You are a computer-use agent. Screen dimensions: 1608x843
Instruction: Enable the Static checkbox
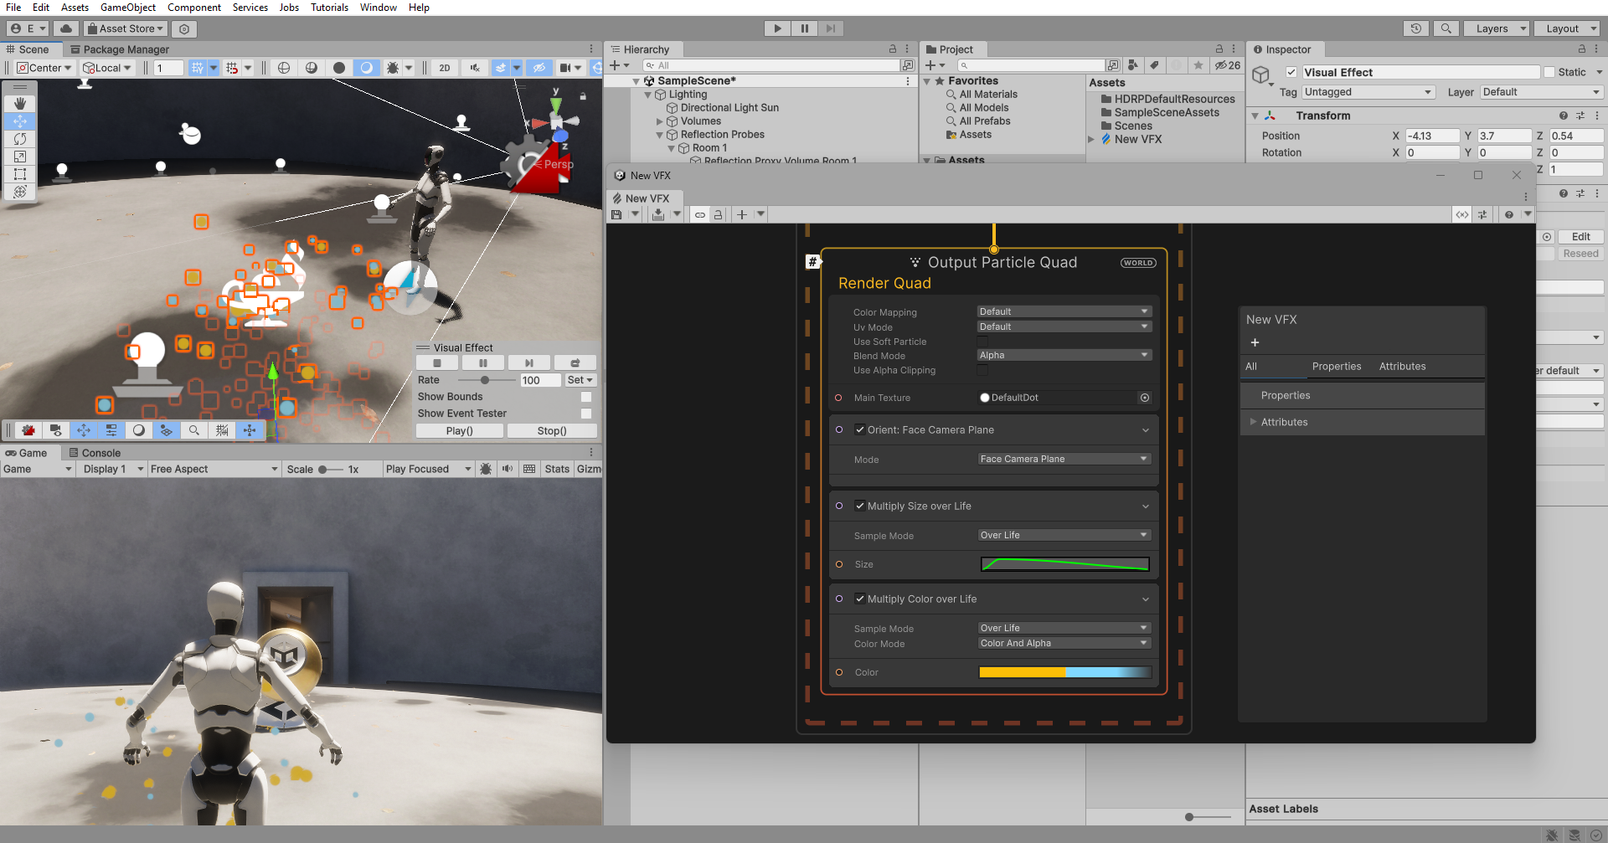pyautogui.click(x=1549, y=72)
